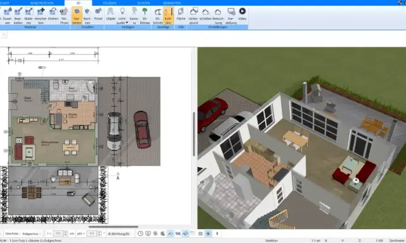The width and height of the screenshot is (406, 243).
Task: Toggle the highlighted roof-line snap icon
Action: [x=171, y=234]
